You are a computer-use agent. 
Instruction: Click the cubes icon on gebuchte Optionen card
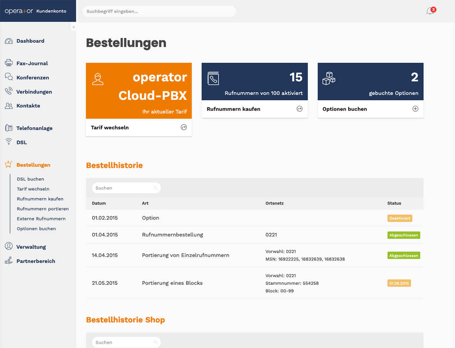pyautogui.click(x=329, y=78)
